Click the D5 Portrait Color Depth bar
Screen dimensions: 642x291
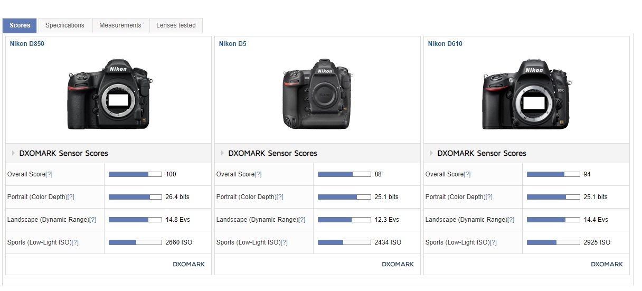click(x=344, y=197)
